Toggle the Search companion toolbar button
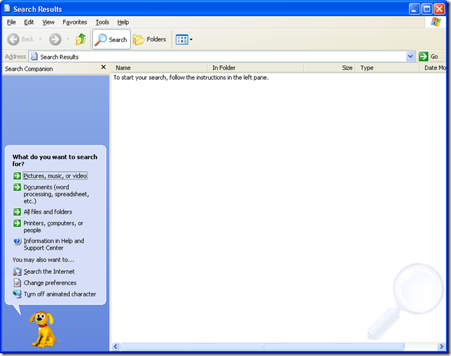 point(111,39)
